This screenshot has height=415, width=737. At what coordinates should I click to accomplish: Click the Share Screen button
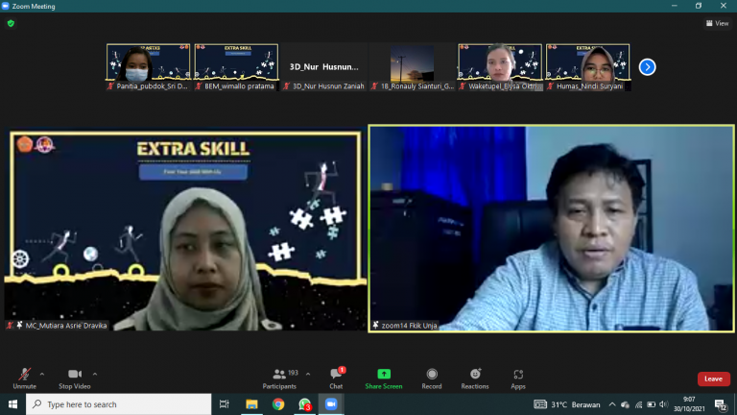pos(384,376)
